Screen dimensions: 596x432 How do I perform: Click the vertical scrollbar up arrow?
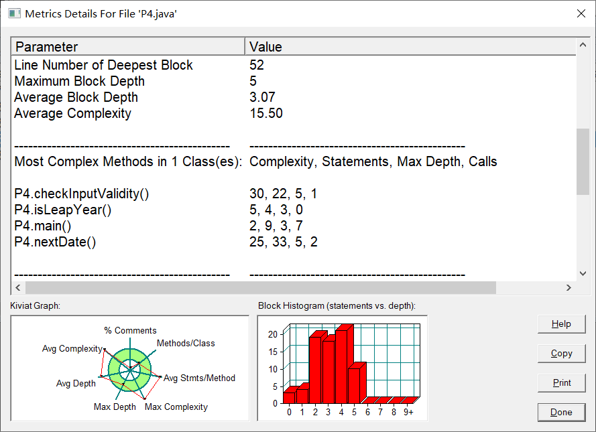[x=583, y=45]
